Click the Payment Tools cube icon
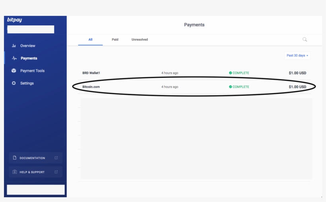This screenshot has width=326, height=202. 14,71
